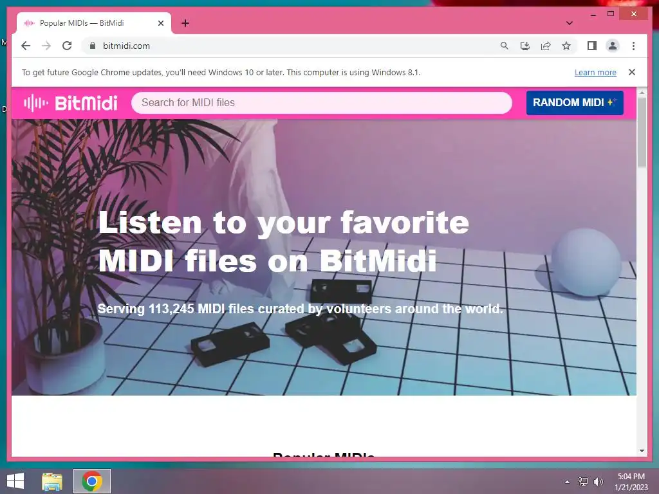Click the page scrollbar thumb

pyautogui.click(x=642, y=133)
